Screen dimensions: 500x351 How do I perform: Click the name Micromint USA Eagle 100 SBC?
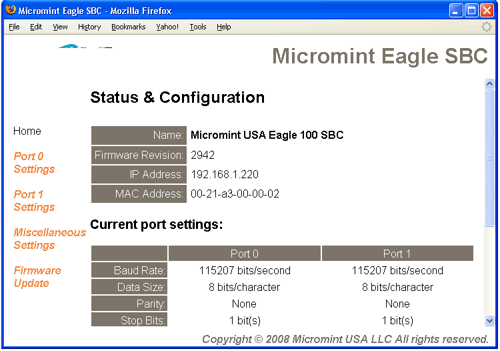(x=267, y=135)
